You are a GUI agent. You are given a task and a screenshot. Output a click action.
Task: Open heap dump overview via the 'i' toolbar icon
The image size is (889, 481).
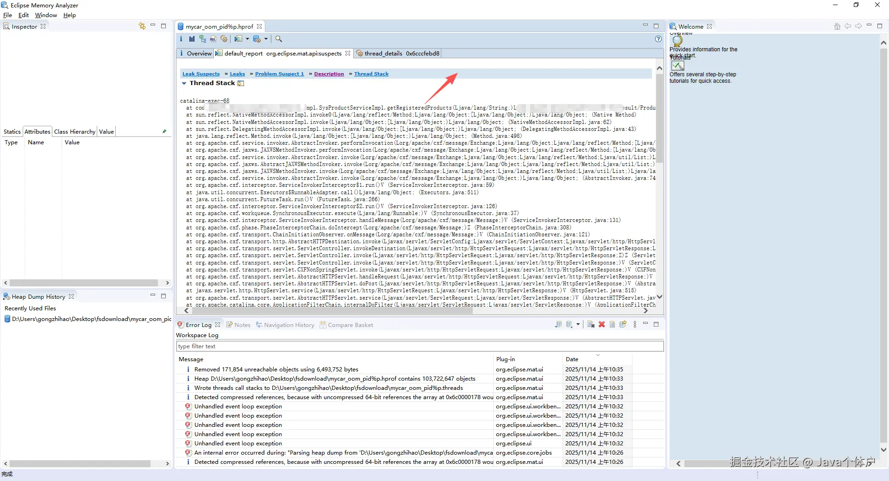pos(181,39)
